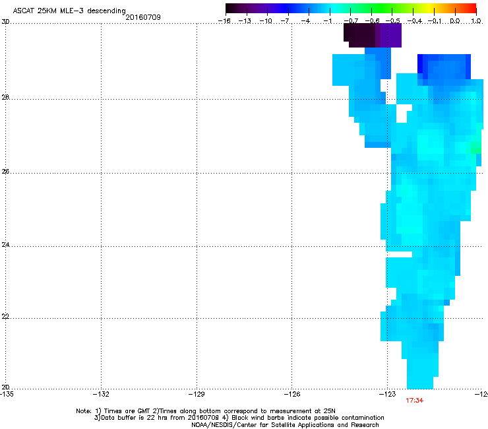
Task: Click the color bar label 1.0
Action: pos(476,21)
